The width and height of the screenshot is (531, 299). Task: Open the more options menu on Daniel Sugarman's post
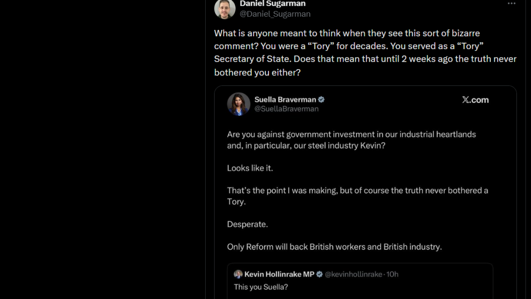(x=511, y=4)
